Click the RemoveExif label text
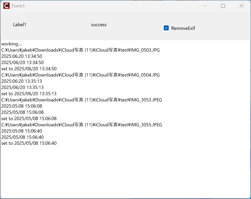 pos(183,28)
